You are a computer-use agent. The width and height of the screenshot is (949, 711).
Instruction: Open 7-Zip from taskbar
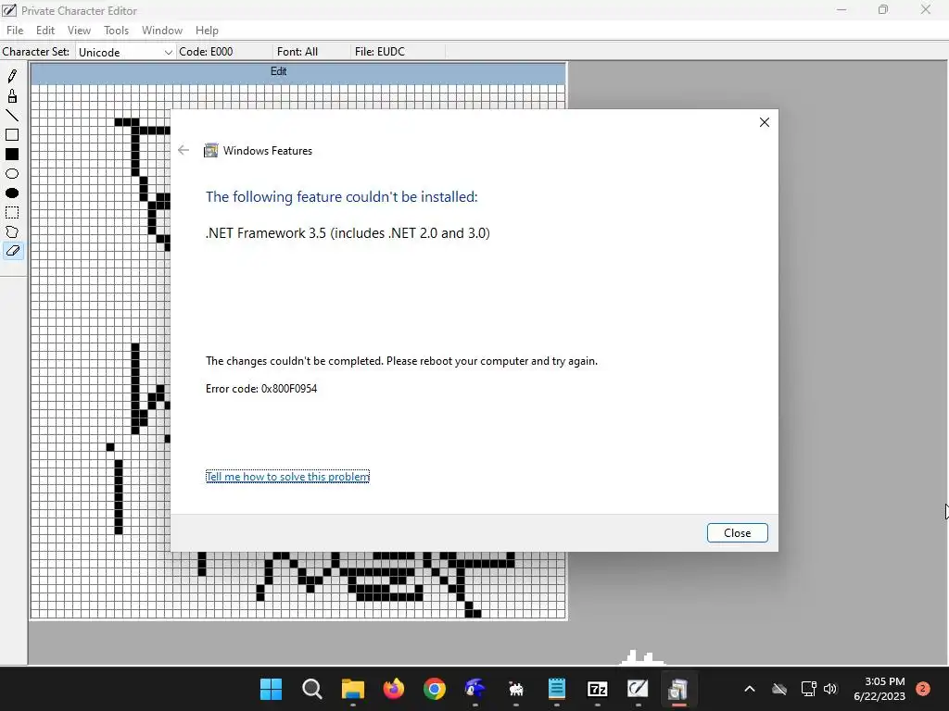[x=598, y=689]
